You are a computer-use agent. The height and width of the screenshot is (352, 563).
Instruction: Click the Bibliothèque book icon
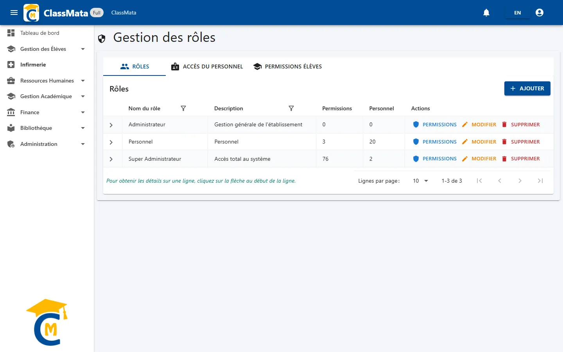click(11, 128)
